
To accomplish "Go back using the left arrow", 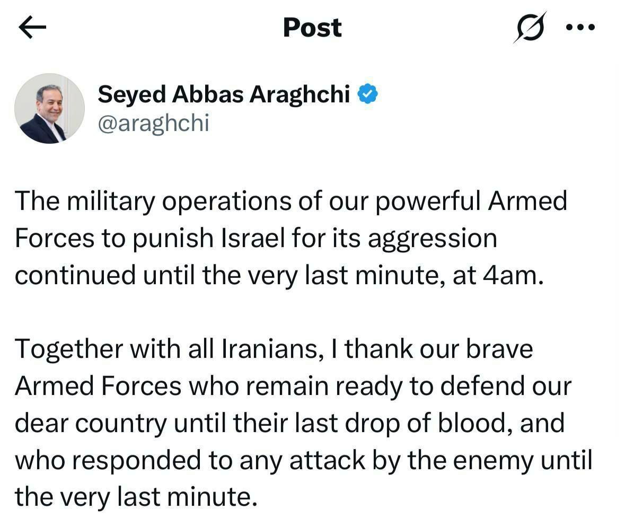I will (32, 28).
